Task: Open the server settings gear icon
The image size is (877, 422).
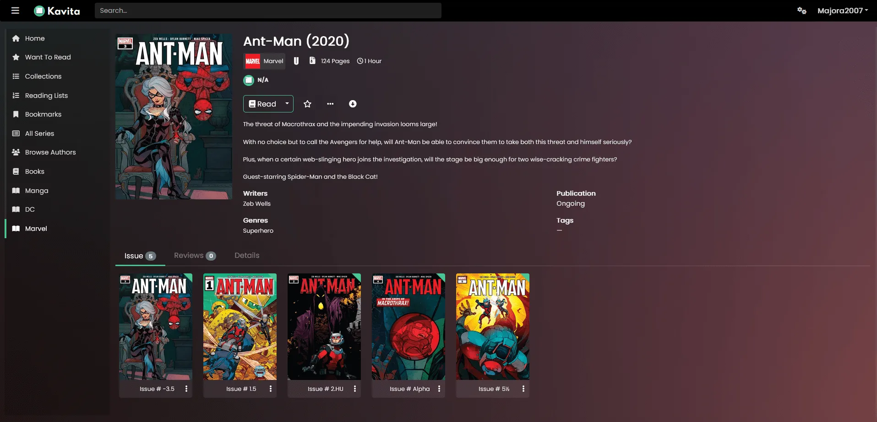Action: coord(801,11)
